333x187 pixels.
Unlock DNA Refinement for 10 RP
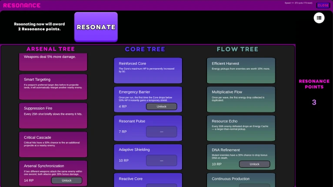pyautogui.click(x=254, y=164)
